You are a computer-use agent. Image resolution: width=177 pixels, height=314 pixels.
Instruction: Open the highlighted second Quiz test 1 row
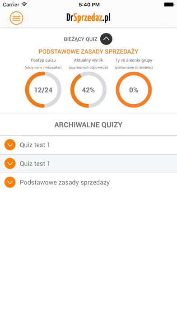coord(88,164)
